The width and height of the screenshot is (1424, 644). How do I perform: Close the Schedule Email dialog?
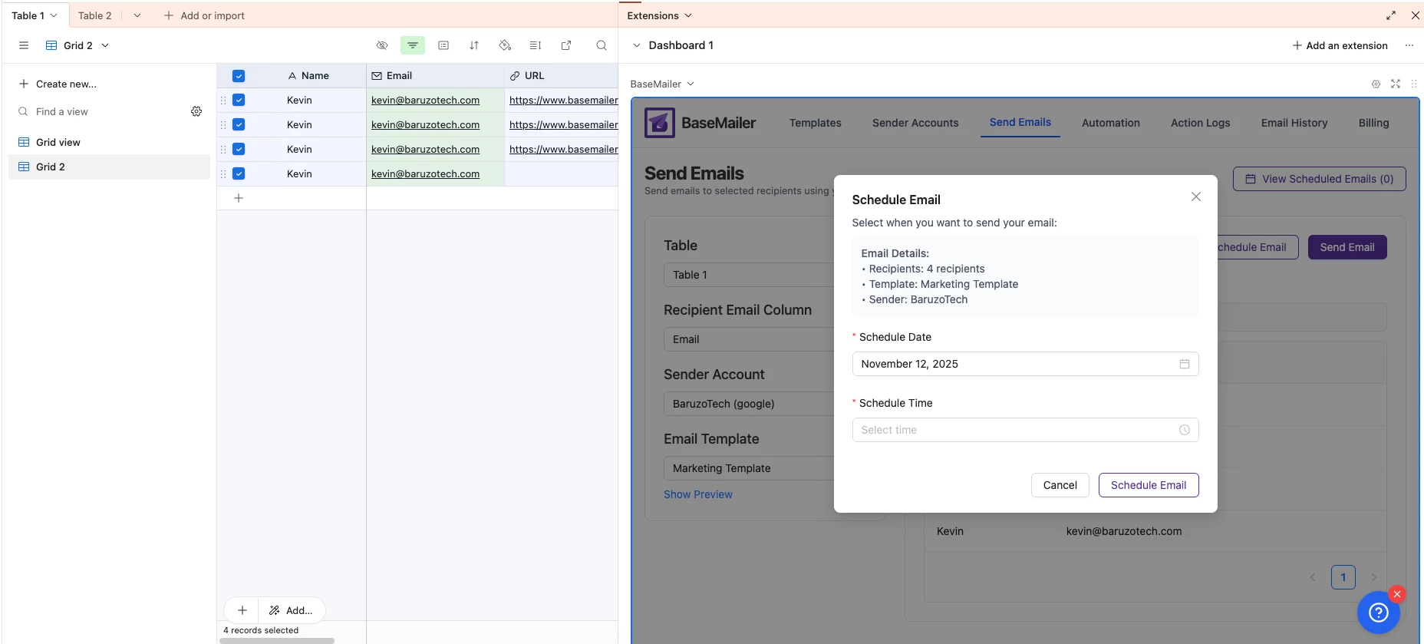1196,197
